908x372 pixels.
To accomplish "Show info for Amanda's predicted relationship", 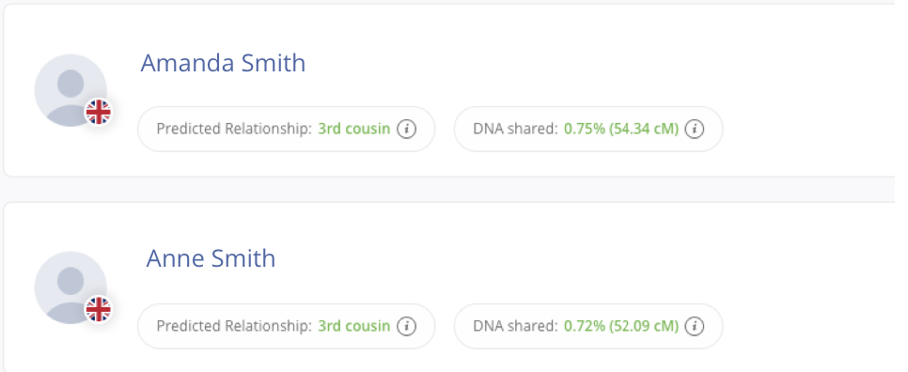I will (406, 129).
